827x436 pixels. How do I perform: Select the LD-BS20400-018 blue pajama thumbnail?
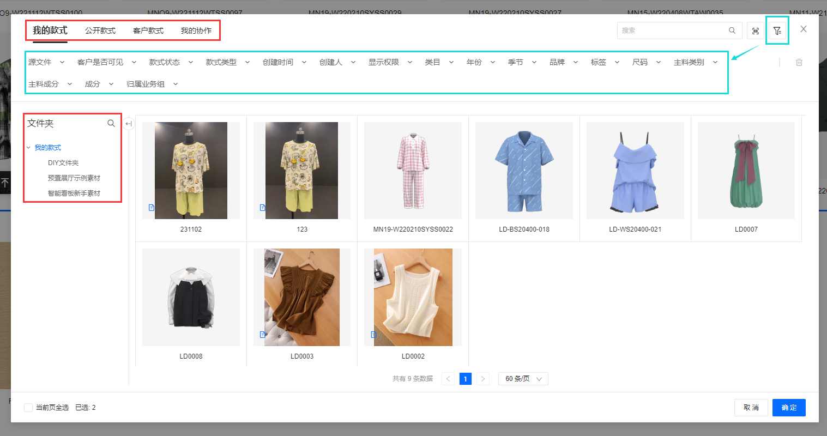tap(524, 171)
